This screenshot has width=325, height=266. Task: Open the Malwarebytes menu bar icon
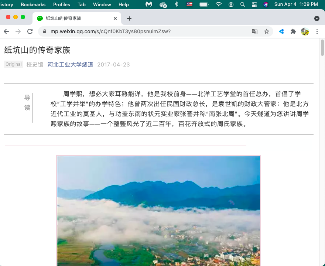148,4
